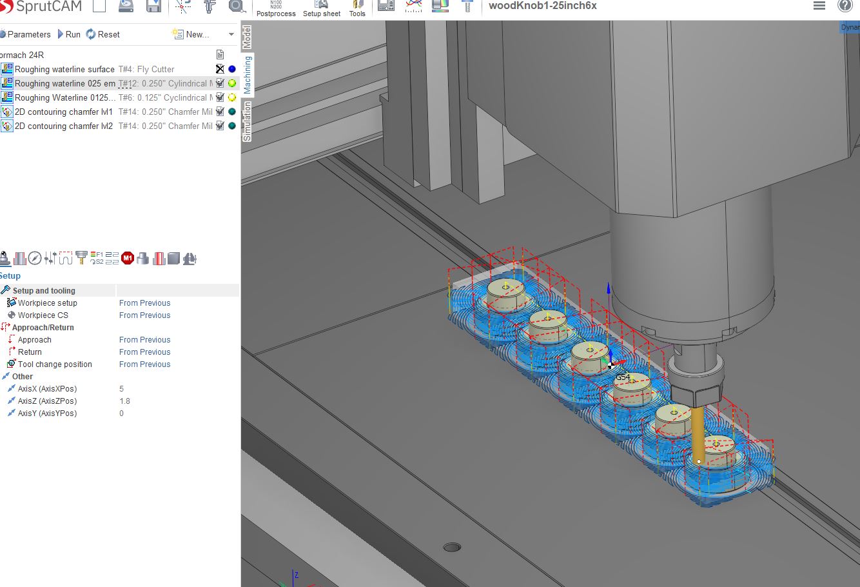This screenshot has height=587, width=860.
Task: Click New... to add an operation
Action: point(191,34)
